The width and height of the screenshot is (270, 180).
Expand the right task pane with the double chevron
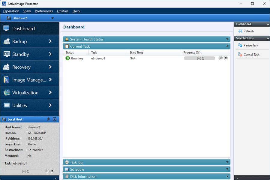point(237,178)
